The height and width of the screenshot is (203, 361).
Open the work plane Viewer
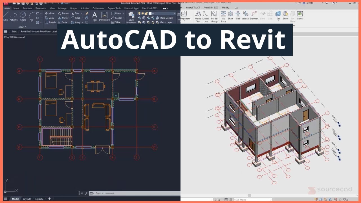click(300, 16)
